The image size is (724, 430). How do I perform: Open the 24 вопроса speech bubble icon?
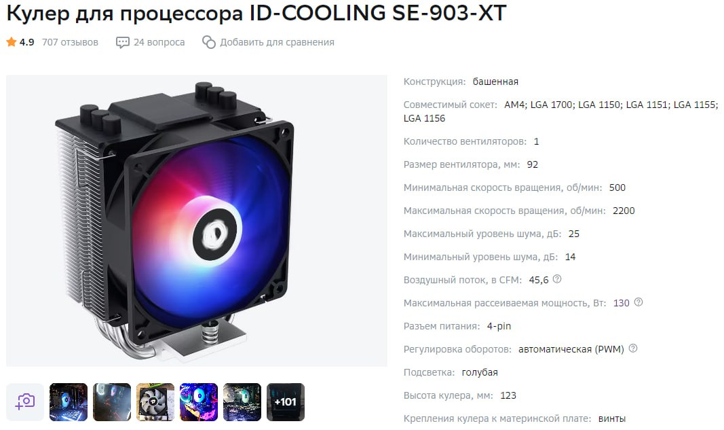pos(122,43)
